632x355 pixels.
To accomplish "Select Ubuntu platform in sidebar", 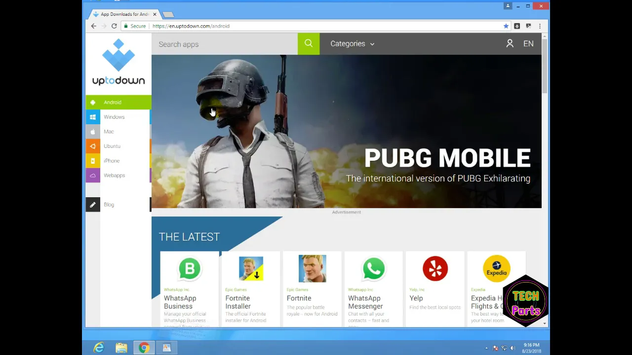I will click(118, 146).
